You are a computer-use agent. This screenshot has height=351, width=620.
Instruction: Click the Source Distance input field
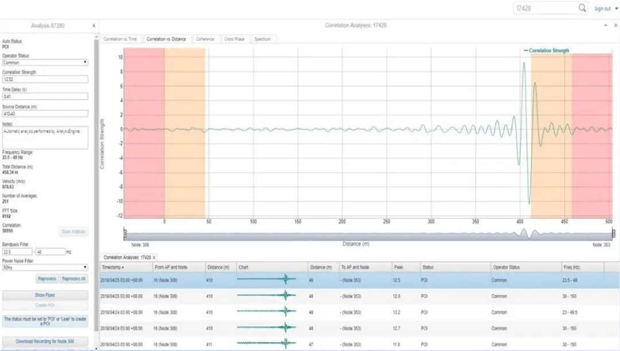45,114
